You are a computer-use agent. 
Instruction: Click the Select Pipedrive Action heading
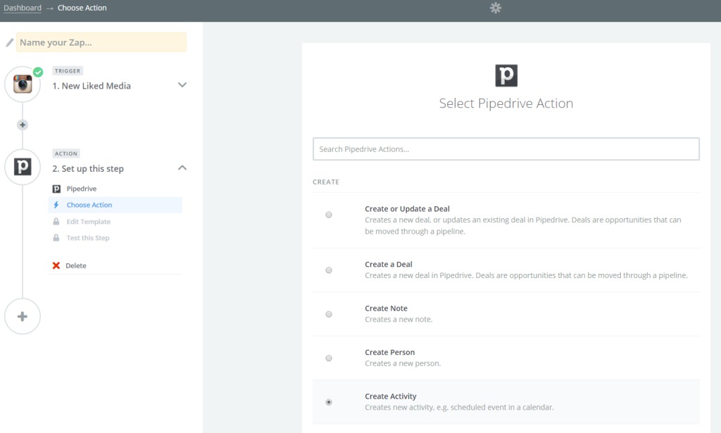pos(506,103)
